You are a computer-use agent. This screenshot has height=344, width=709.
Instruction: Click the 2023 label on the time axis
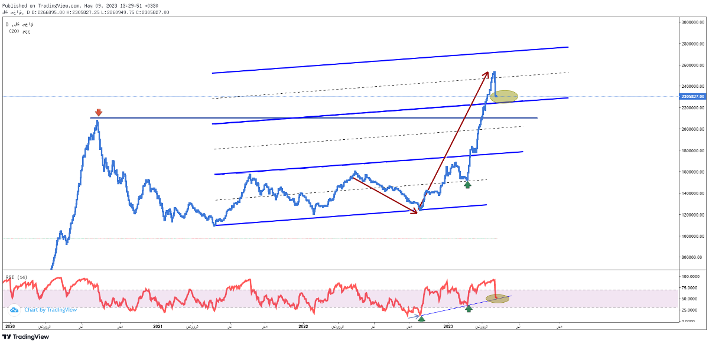click(448, 326)
